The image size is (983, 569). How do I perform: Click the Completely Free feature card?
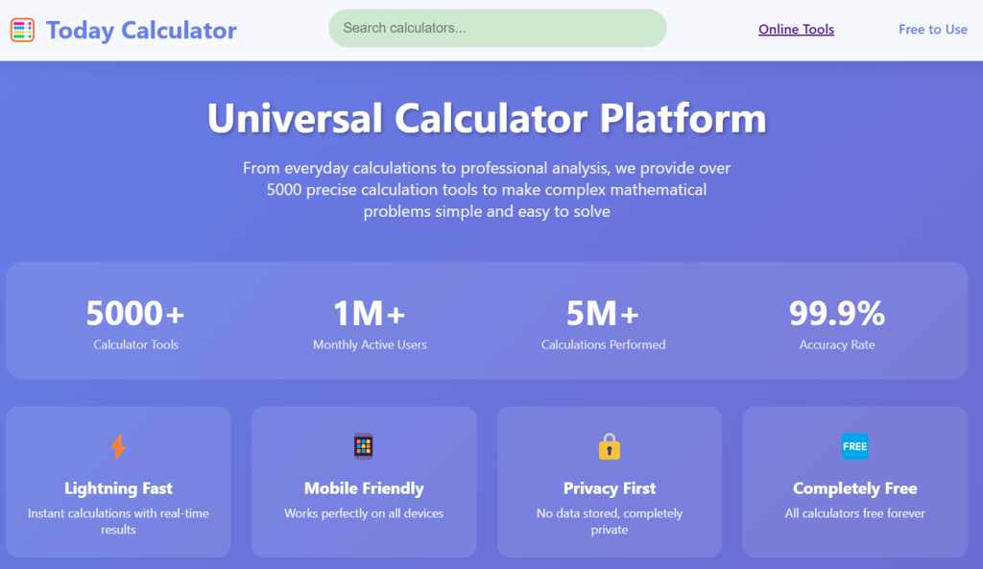[854, 482]
